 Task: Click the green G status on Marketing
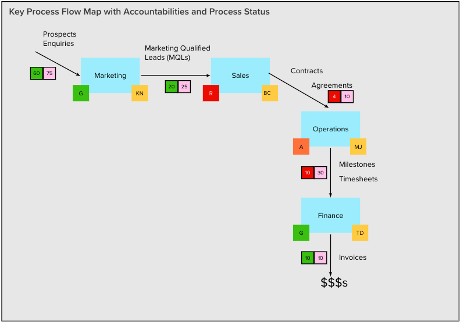click(x=81, y=93)
